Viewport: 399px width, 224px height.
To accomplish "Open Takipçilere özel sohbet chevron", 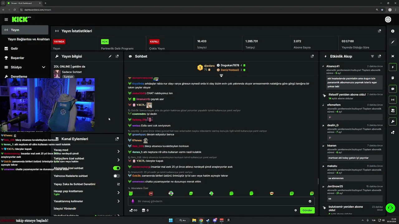I will [x=118, y=160].
